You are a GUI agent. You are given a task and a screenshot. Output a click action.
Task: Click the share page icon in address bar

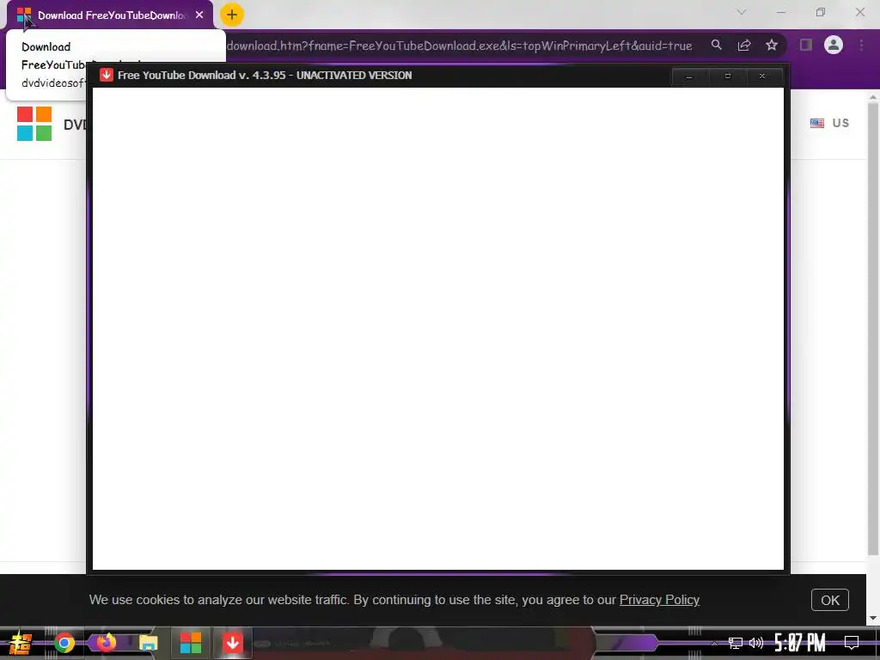click(x=744, y=45)
